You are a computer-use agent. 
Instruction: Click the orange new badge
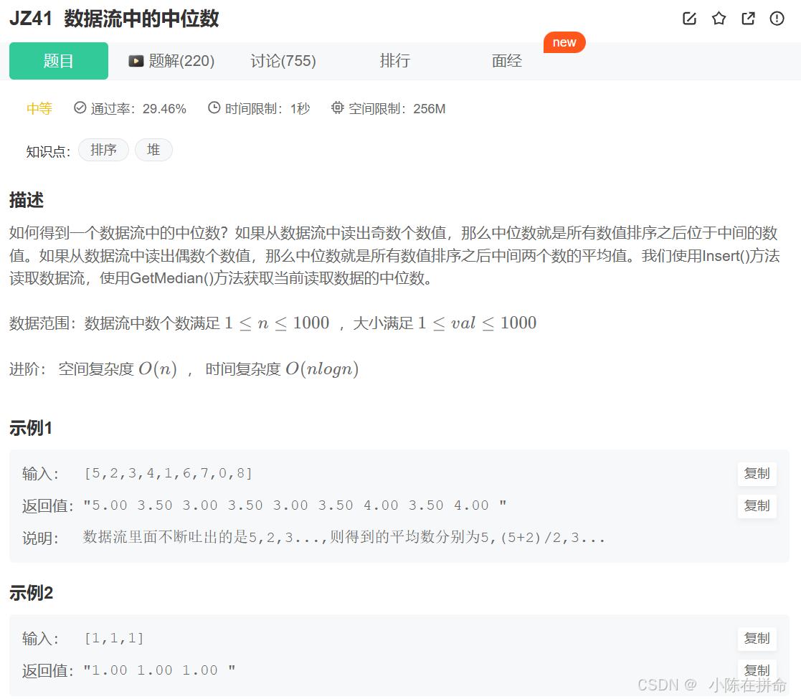(564, 42)
